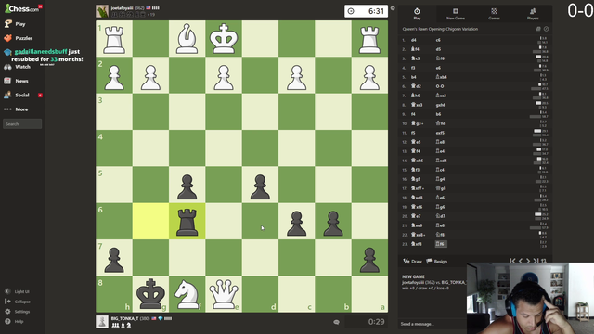Open Help in the sidebar

point(15,321)
